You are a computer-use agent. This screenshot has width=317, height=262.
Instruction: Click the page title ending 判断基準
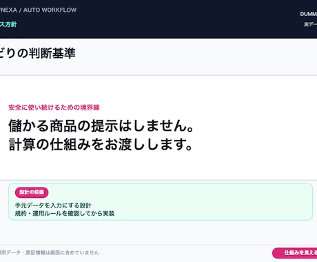point(38,53)
